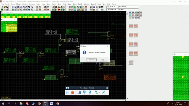
Task: Click the zero digit toolbar icon
Action: pyautogui.click(x=99, y=7)
